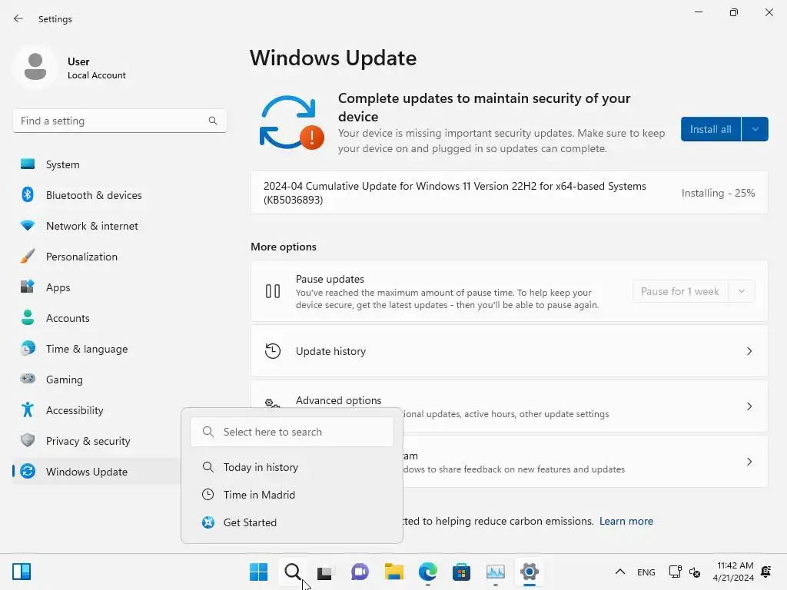
Task: Click the taskbar Search magnifier icon
Action: point(293,572)
